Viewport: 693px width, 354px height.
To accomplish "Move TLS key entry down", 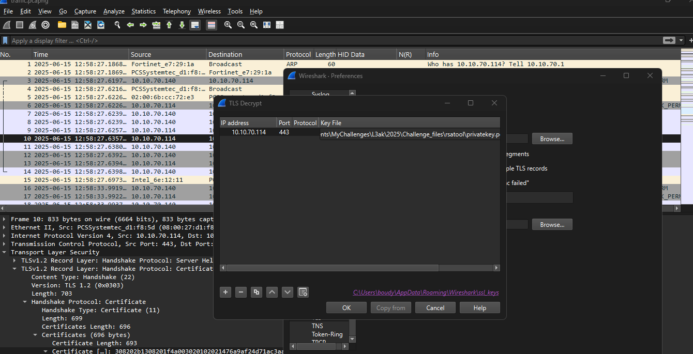I will 288,292.
